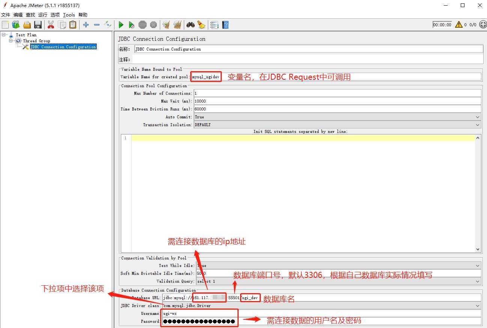Reset search with the broom icon
487x328 pixels.
point(201,25)
